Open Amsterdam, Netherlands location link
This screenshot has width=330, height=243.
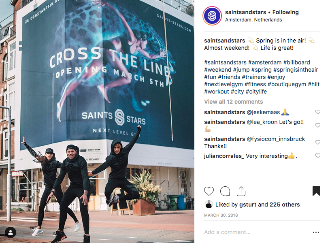[253, 20]
